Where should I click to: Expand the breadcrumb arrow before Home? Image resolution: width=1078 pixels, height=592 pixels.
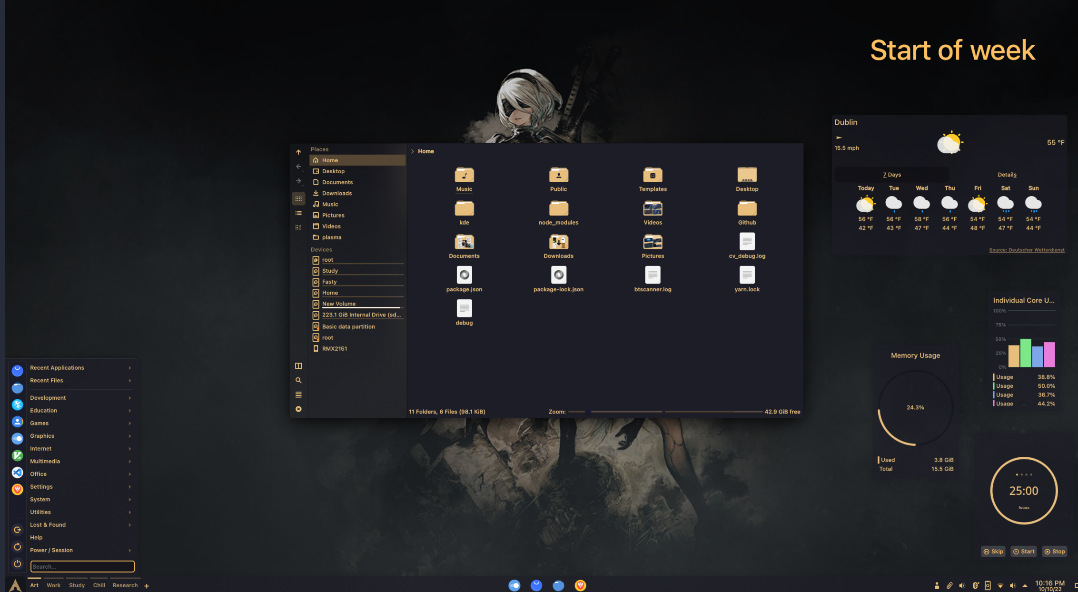tap(412, 151)
